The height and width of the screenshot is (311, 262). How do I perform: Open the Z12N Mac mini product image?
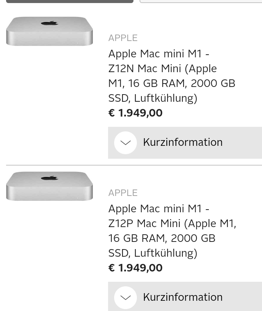[49, 31]
